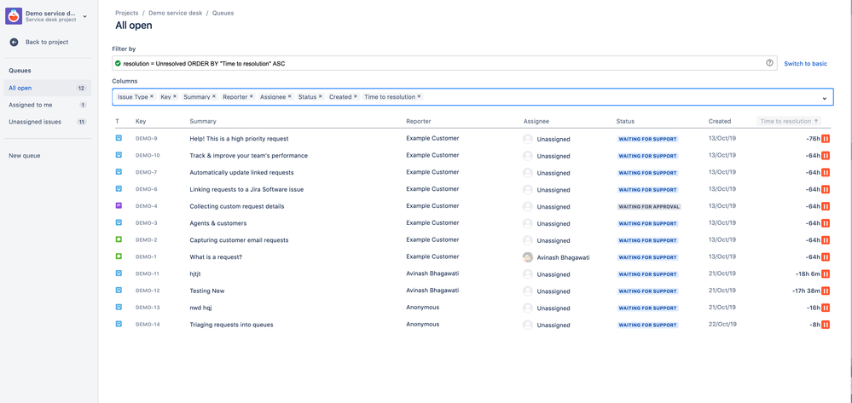This screenshot has width=852, height=403.
Task: Click Queues breadcrumb link
Action: tap(223, 13)
